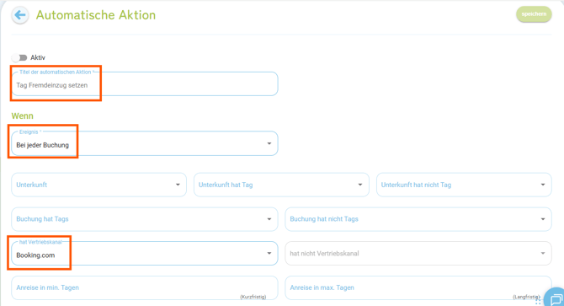Screen dimensions: 564x306
Task: Open the hat Vertriebskanal dropdown showing Booking.com
Action: coord(145,254)
